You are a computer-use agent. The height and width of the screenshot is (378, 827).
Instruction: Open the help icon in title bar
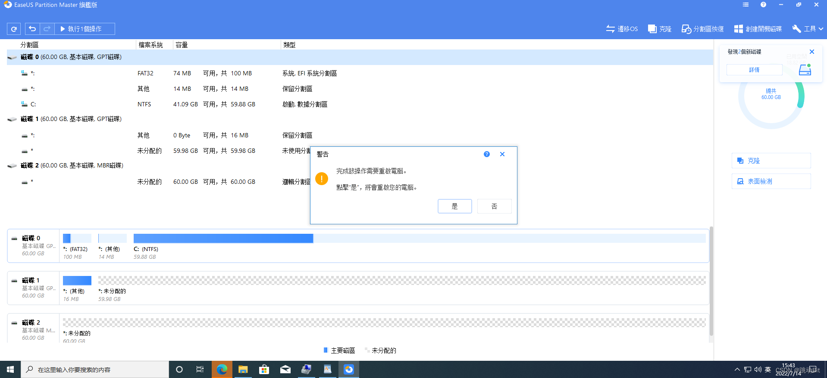763,5
